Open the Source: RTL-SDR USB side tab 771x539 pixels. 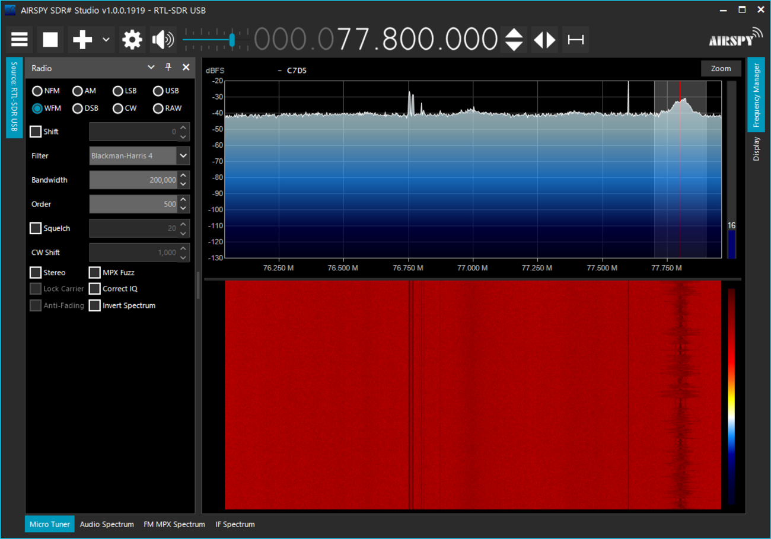point(14,98)
